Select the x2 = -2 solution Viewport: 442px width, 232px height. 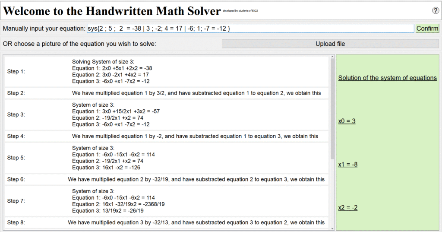(x=348, y=208)
